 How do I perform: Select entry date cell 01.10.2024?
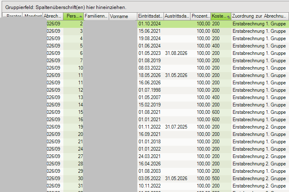(x=150, y=24)
